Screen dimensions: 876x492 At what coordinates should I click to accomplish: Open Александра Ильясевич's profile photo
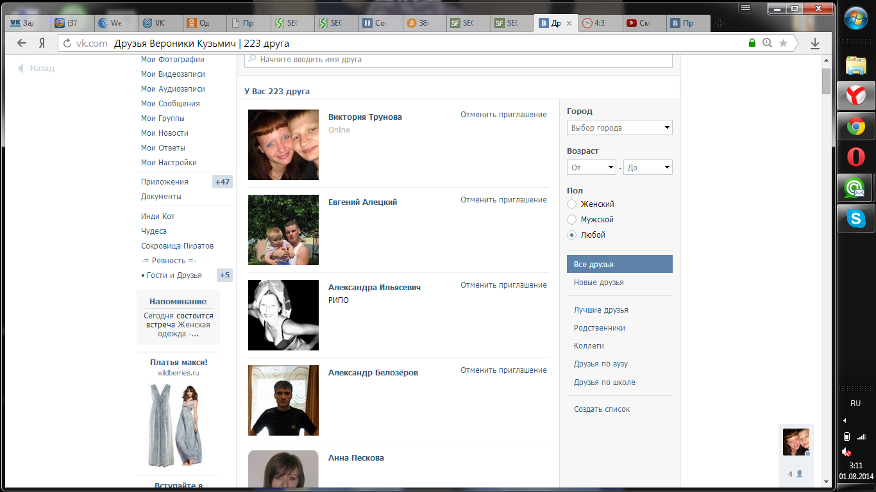coord(283,315)
